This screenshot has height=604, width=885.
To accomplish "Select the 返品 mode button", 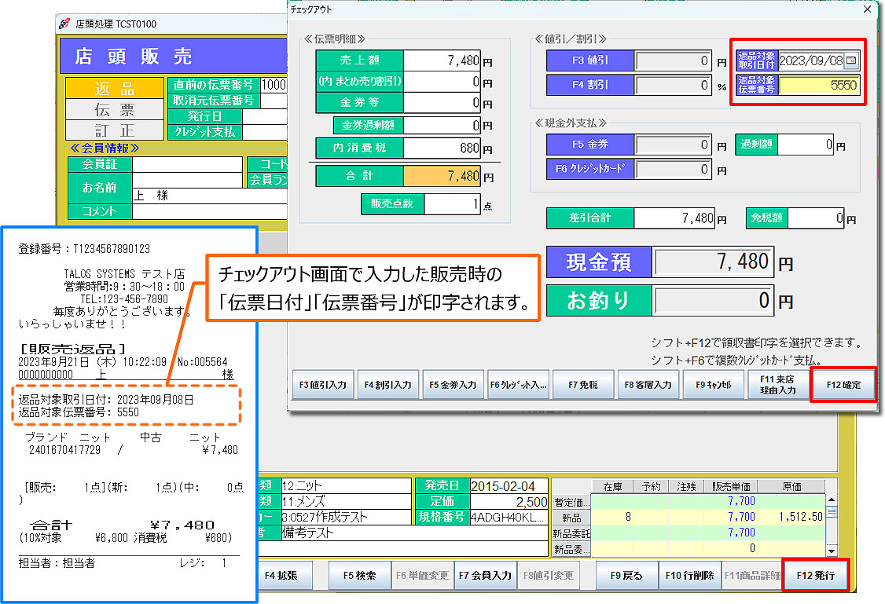I will [115, 89].
